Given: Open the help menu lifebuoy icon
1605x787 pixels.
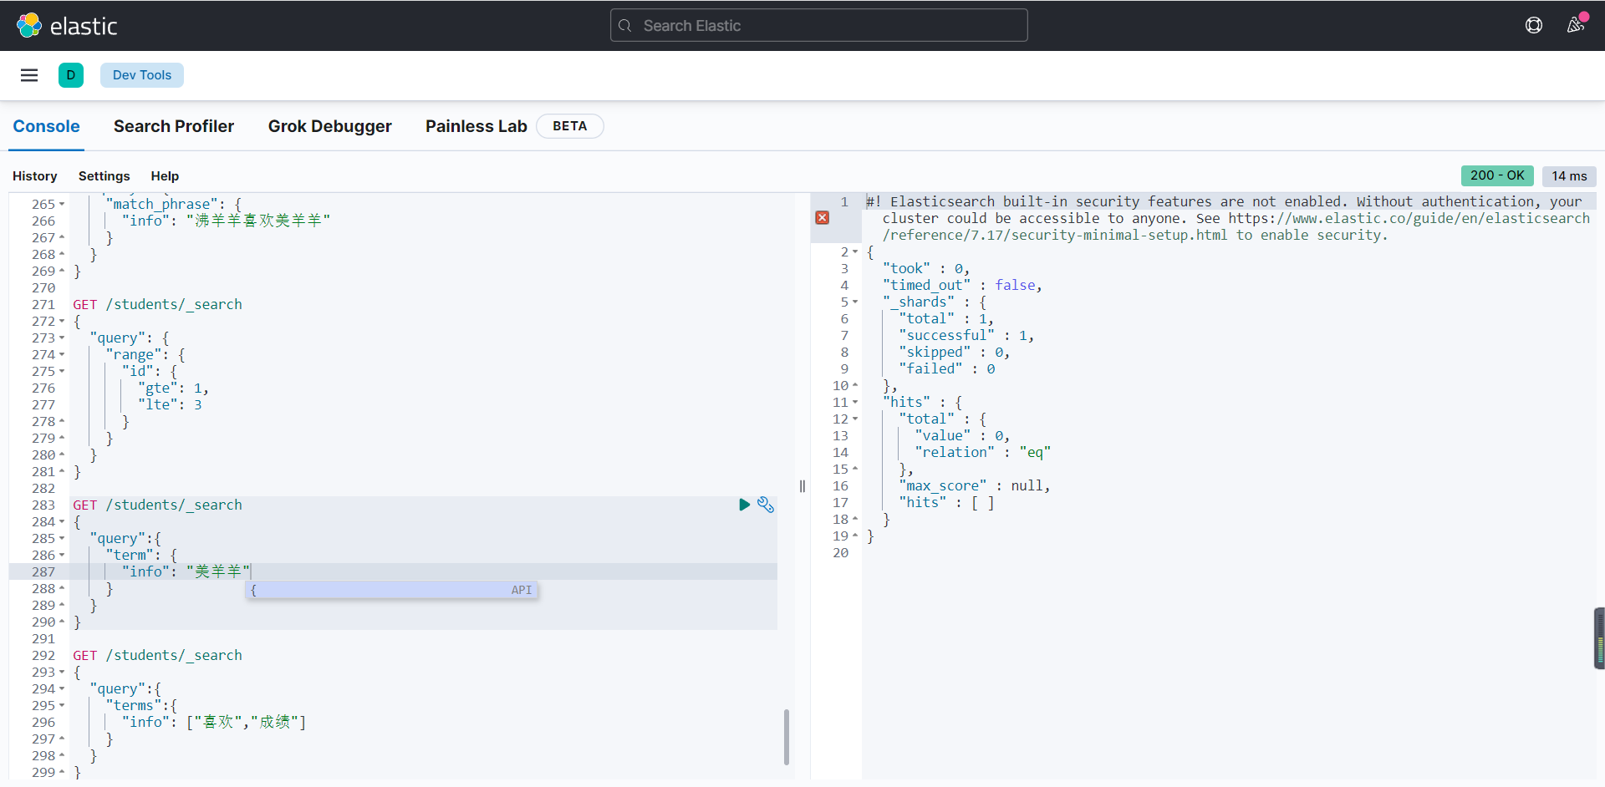Looking at the screenshot, I should (x=1534, y=25).
